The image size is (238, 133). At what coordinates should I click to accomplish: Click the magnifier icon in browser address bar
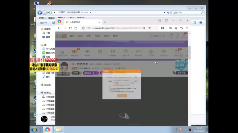144,28
